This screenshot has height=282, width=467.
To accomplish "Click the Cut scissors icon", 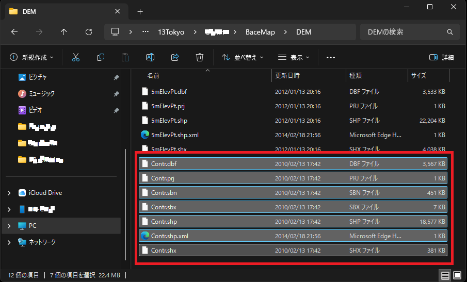I will click(76, 57).
